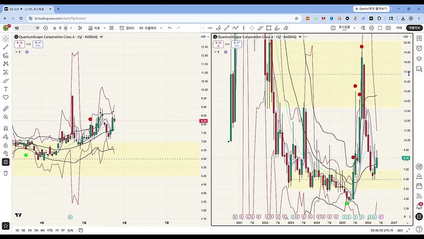Viewport: 424px width, 239px height.
Task: Open the indicator templates grid icon
Action: click(x=111, y=28)
